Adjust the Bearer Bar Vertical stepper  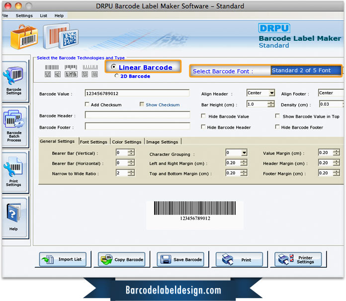(x=131, y=152)
